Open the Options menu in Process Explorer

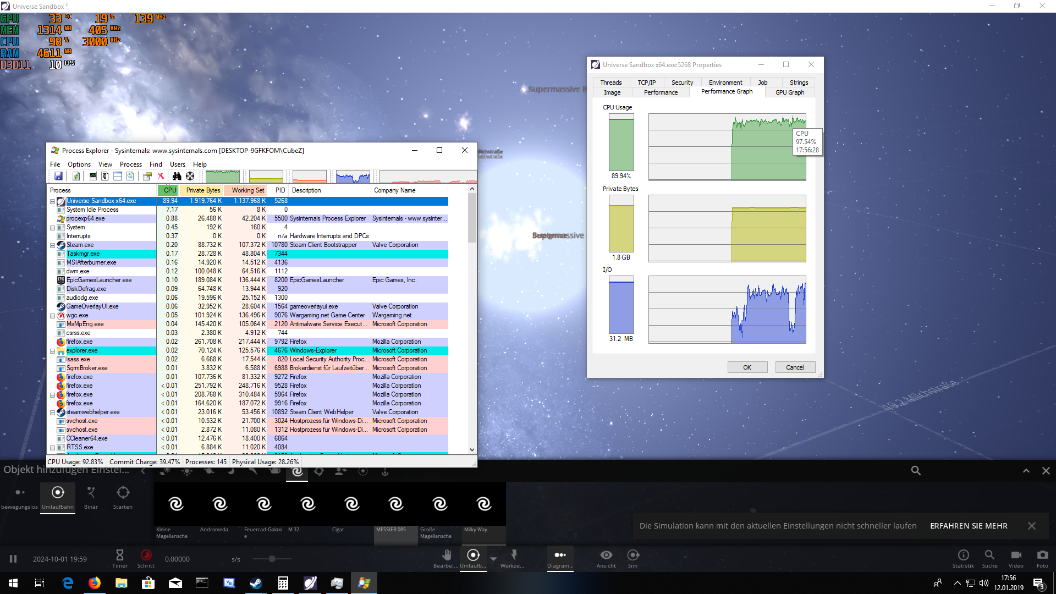pos(79,164)
